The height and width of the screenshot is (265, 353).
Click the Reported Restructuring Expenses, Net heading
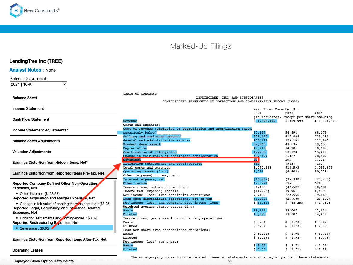point(46,223)
